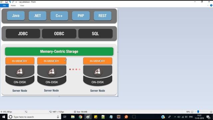The image size is (213, 120).
Task: Undo the last action in Paint
Action: [10, 2]
